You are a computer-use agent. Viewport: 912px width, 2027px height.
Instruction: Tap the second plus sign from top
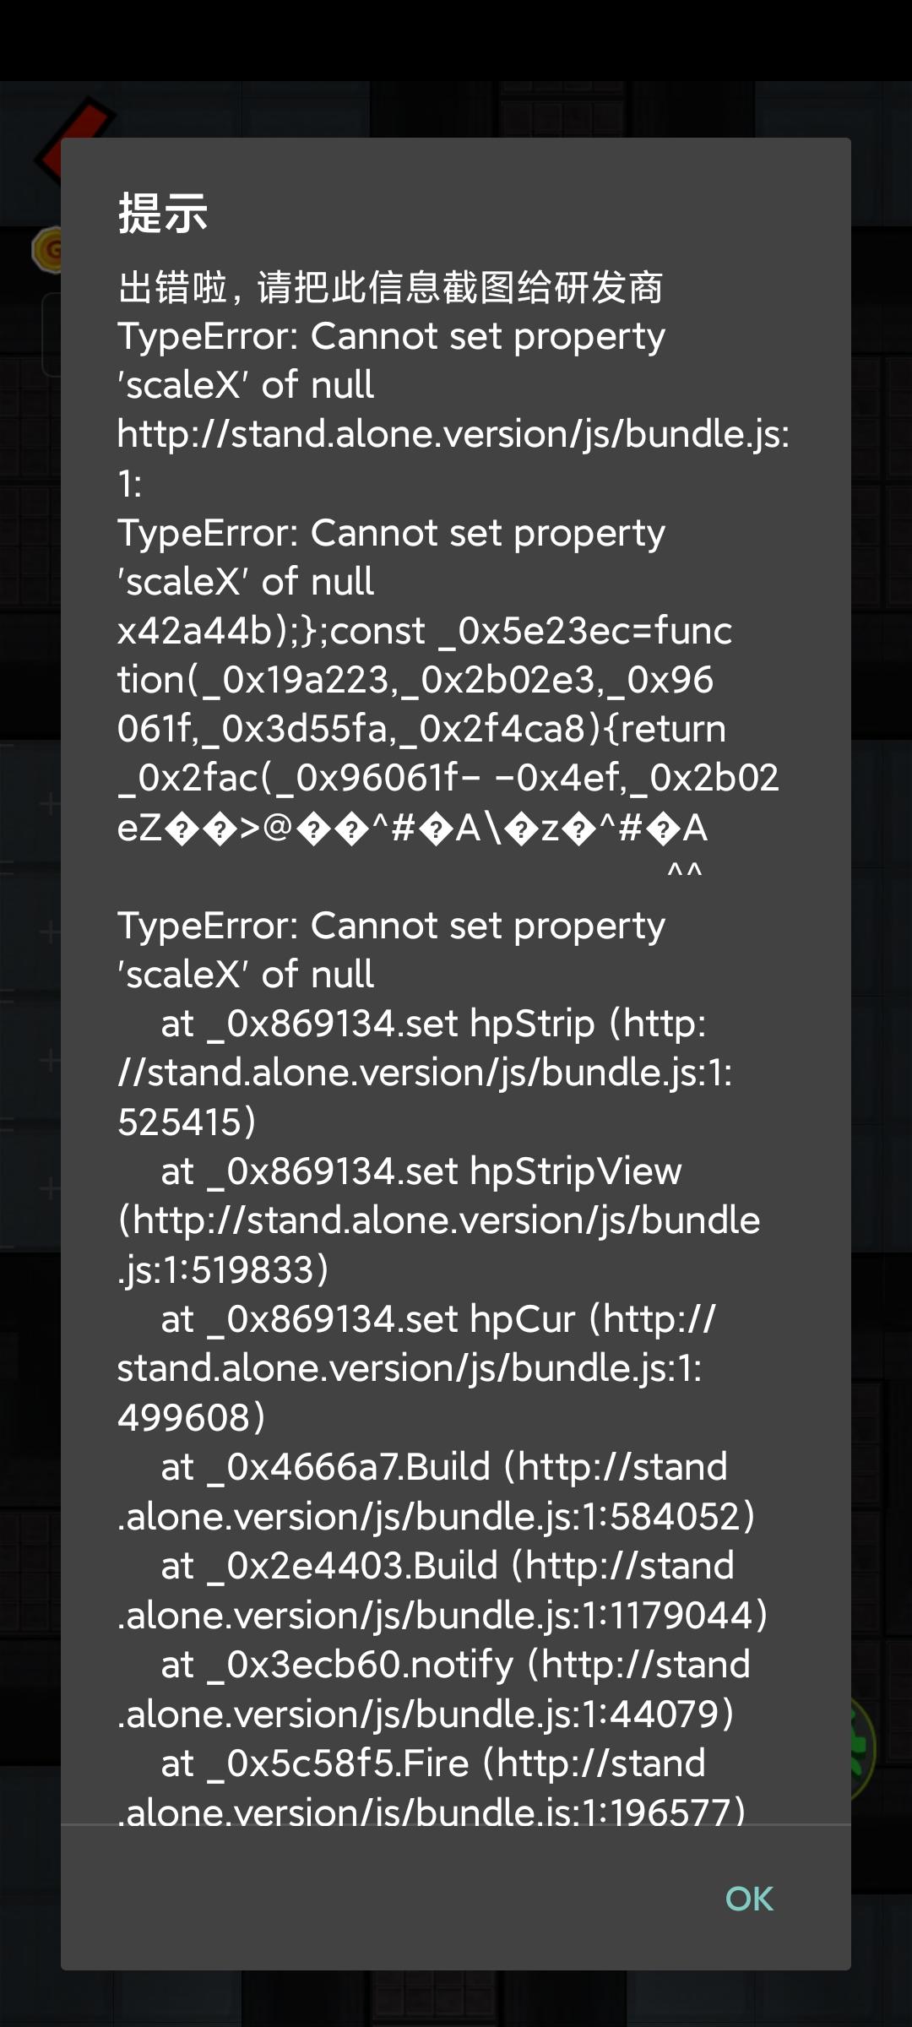pyautogui.click(x=49, y=932)
